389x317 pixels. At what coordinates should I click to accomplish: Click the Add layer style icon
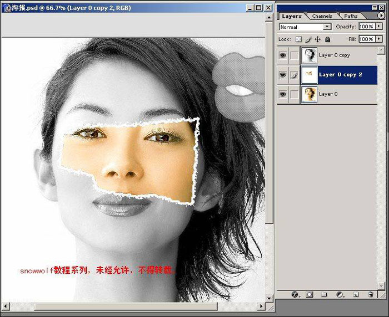[295, 295]
